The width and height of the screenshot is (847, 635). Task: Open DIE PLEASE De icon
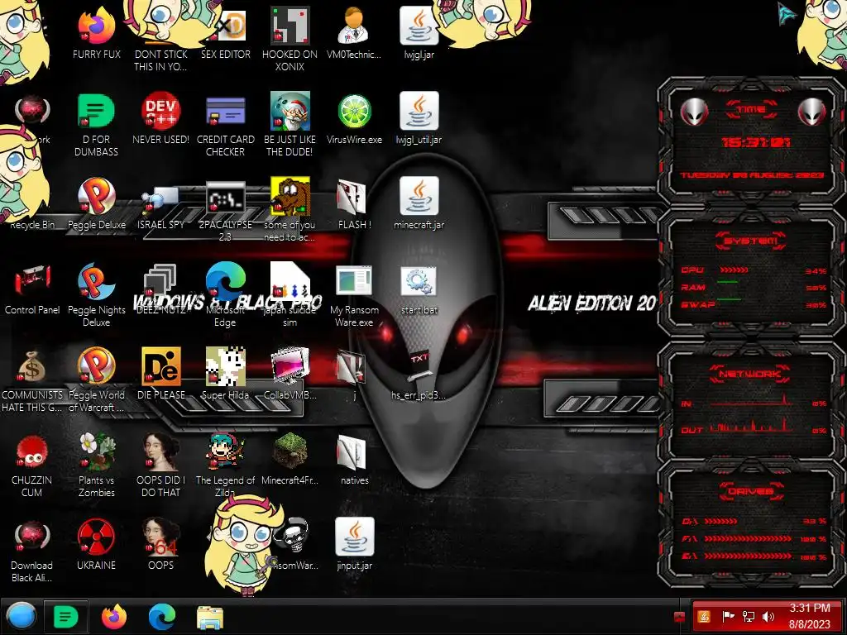(161, 366)
